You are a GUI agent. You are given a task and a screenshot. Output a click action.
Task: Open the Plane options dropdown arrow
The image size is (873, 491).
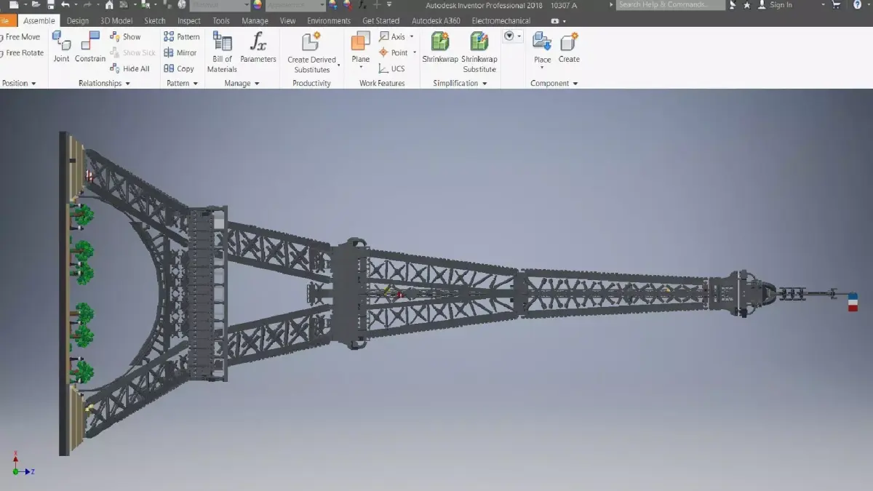coord(361,68)
